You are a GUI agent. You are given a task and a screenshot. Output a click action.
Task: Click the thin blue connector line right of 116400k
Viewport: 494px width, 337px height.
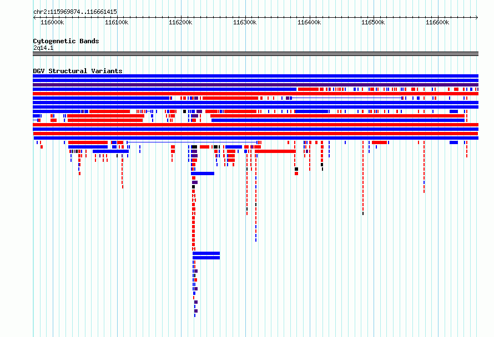(346, 98)
